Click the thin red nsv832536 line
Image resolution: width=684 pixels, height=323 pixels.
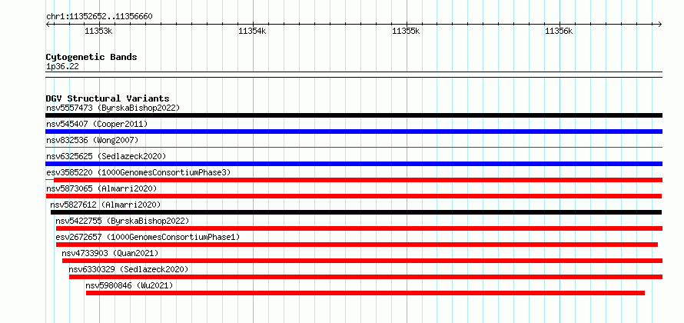pos(354,148)
